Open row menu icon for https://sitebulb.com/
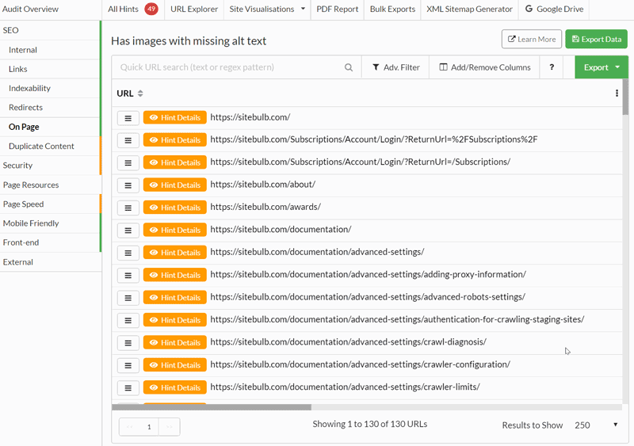Screen dimensions: 634x446 point(128,118)
